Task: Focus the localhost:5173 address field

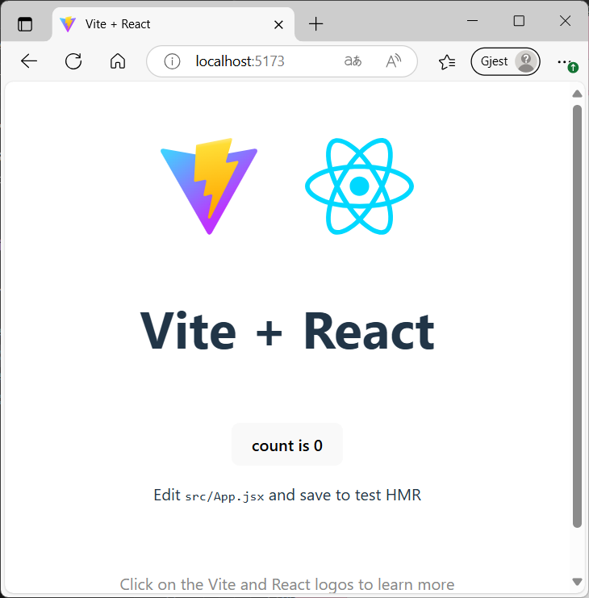Action: [x=258, y=61]
